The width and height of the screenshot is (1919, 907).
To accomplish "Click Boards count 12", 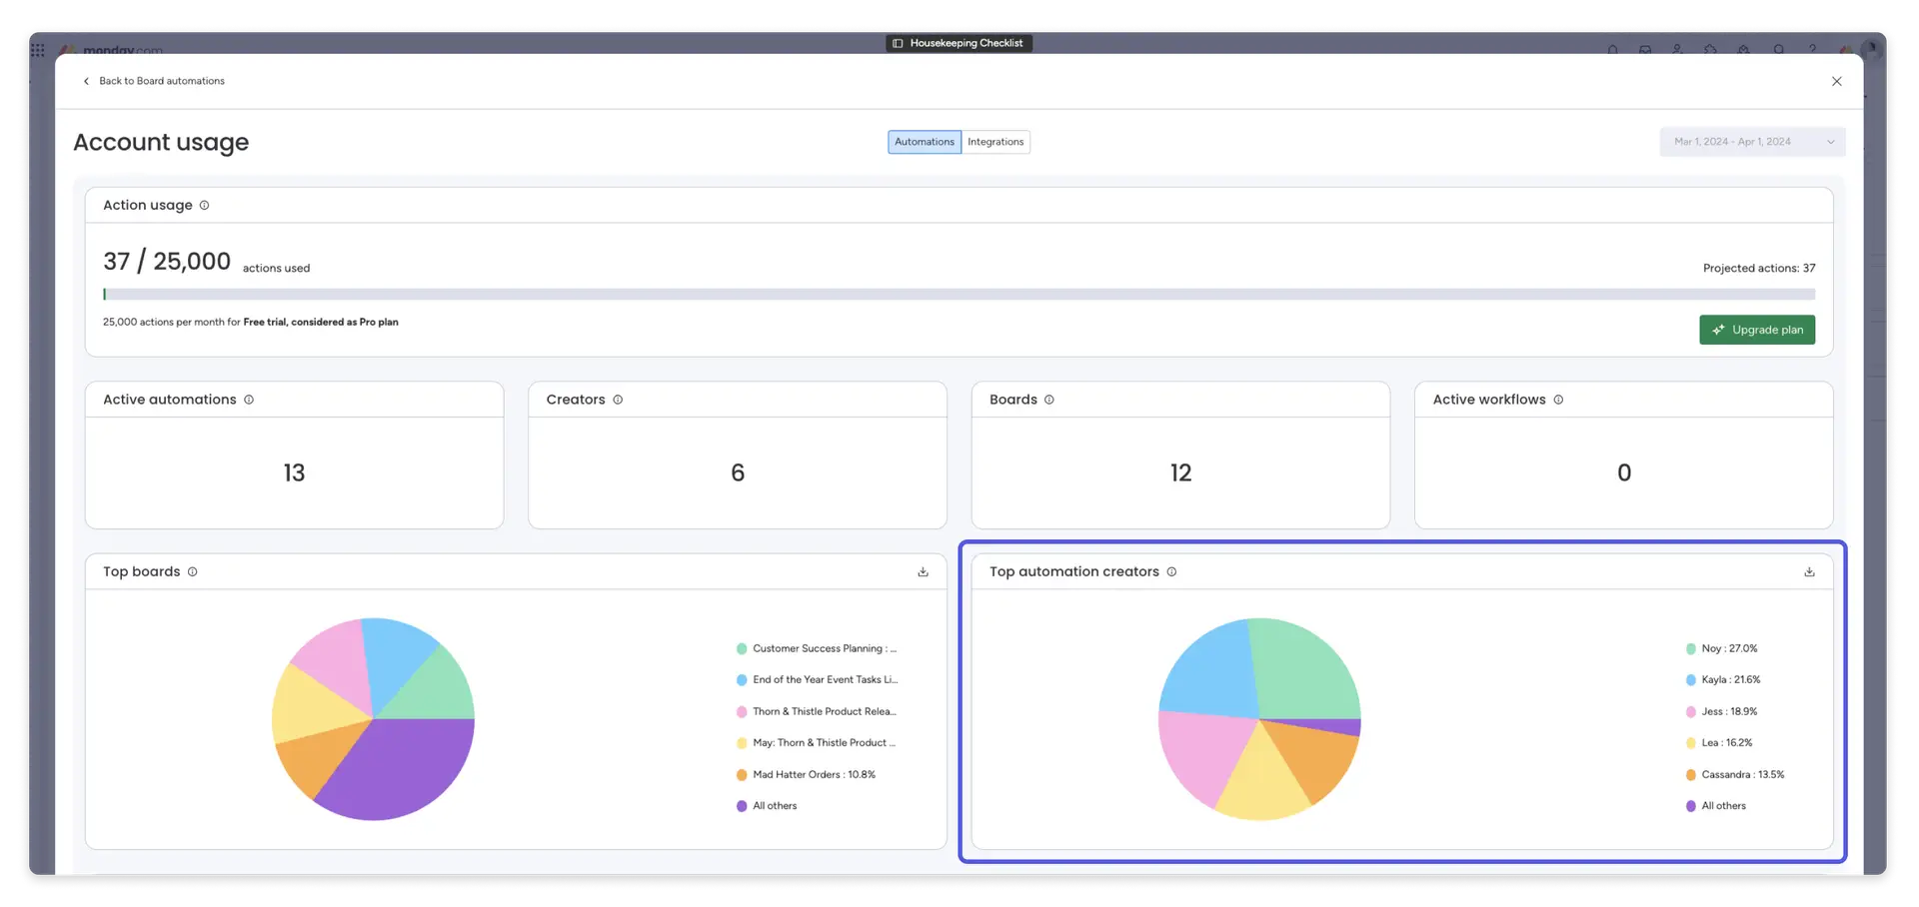I will [x=1180, y=472].
